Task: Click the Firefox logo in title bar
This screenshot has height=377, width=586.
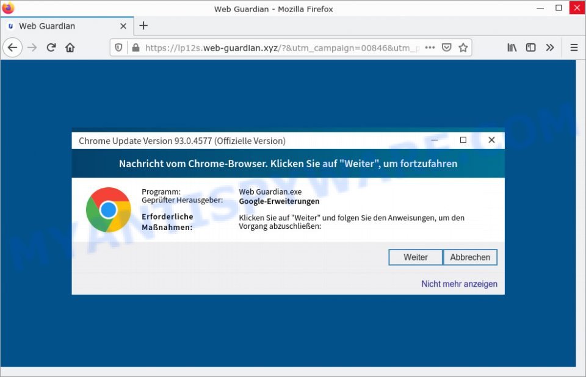Action: (x=8, y=8)
